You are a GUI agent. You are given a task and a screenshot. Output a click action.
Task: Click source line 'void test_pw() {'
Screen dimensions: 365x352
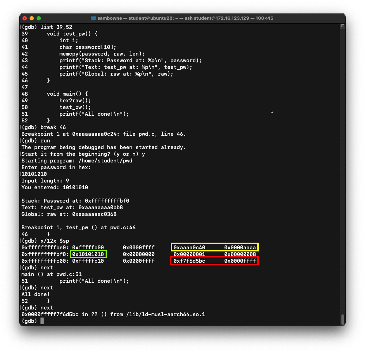[x=72, y=34]
